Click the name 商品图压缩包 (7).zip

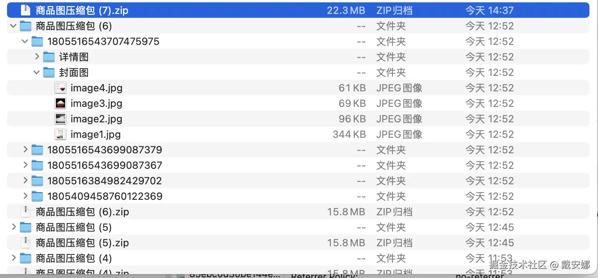pyautogui.click(x=82, y=10)
